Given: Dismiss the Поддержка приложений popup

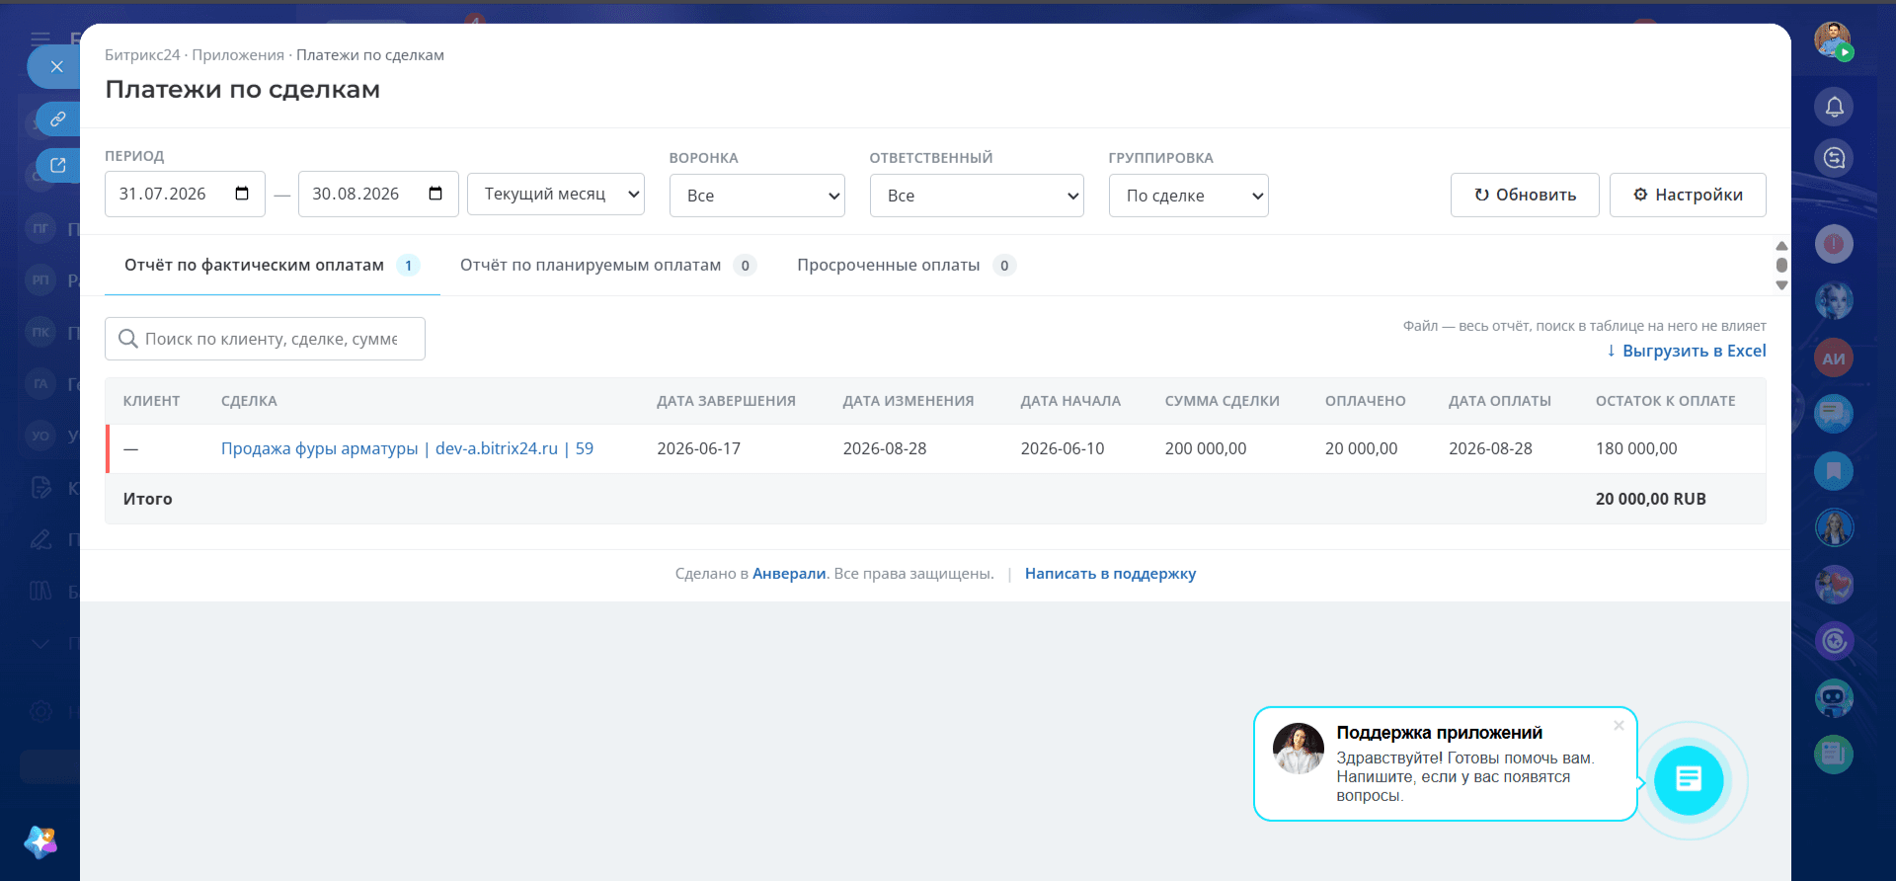Looking at the screenshot, I should click(x=1619, y=726).
